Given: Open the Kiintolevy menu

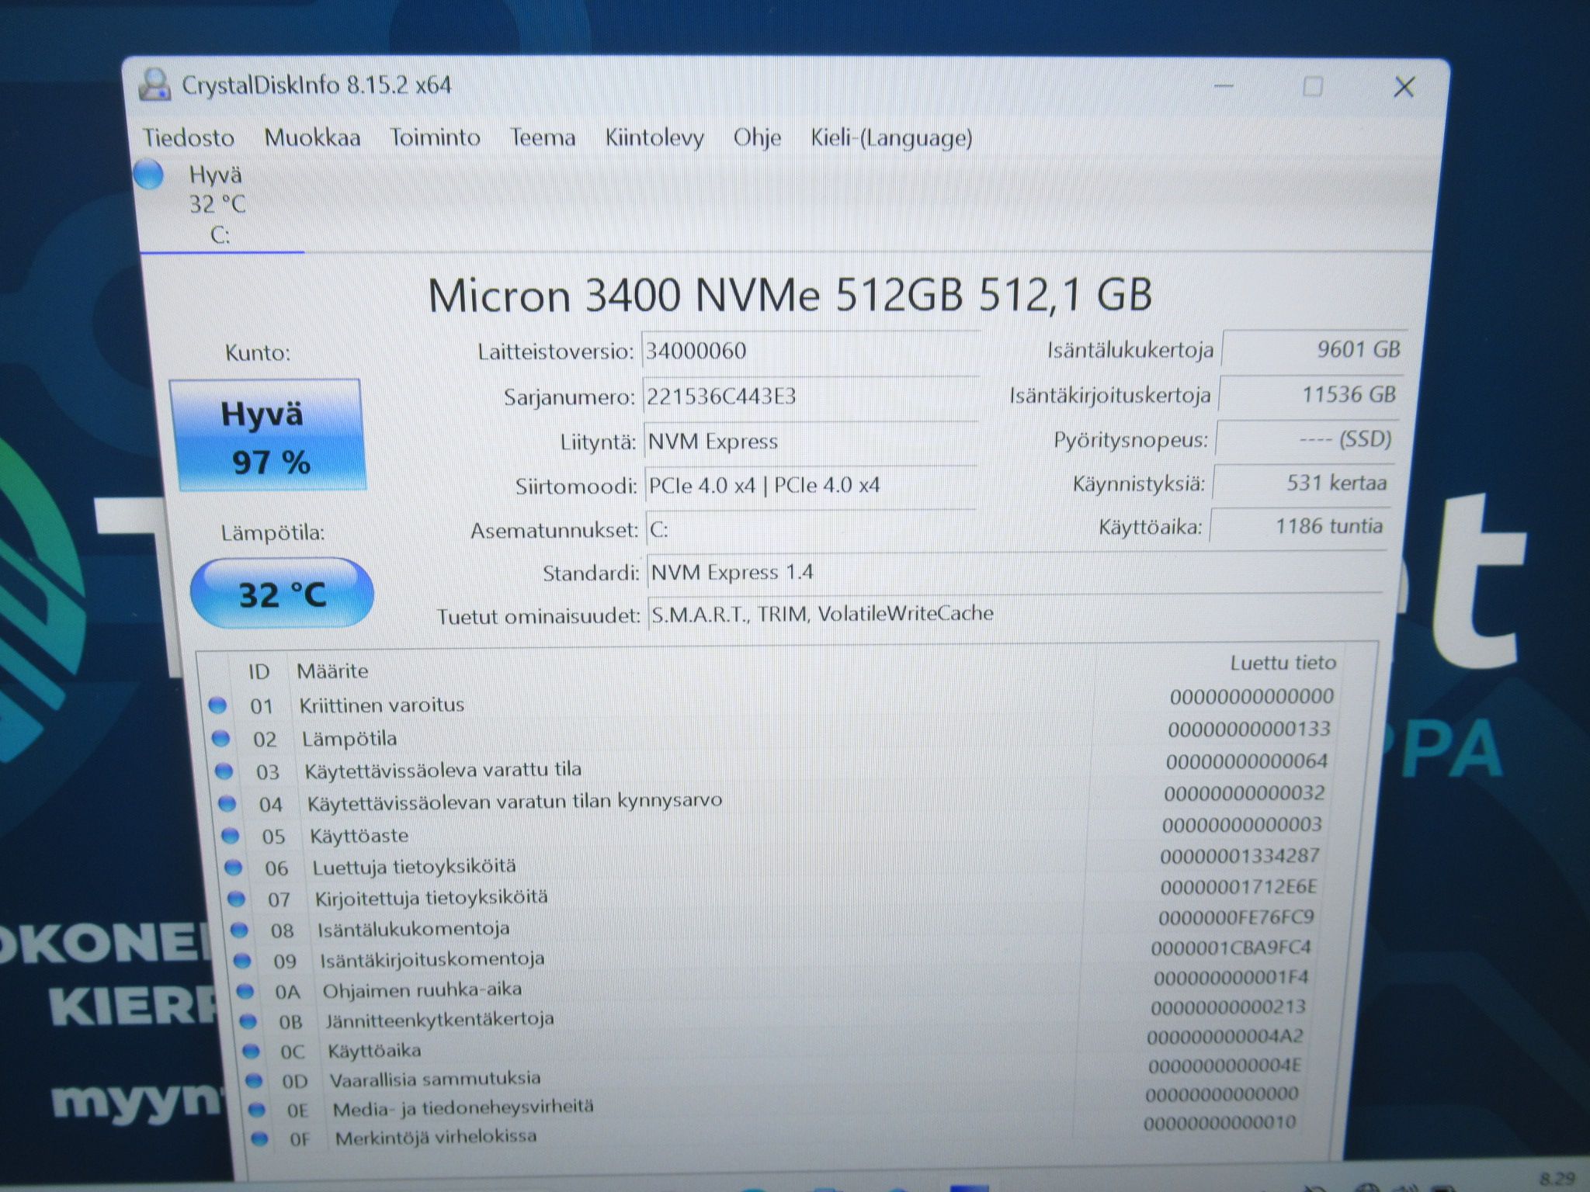Looking at the screenshot, I should click(654, 137).
